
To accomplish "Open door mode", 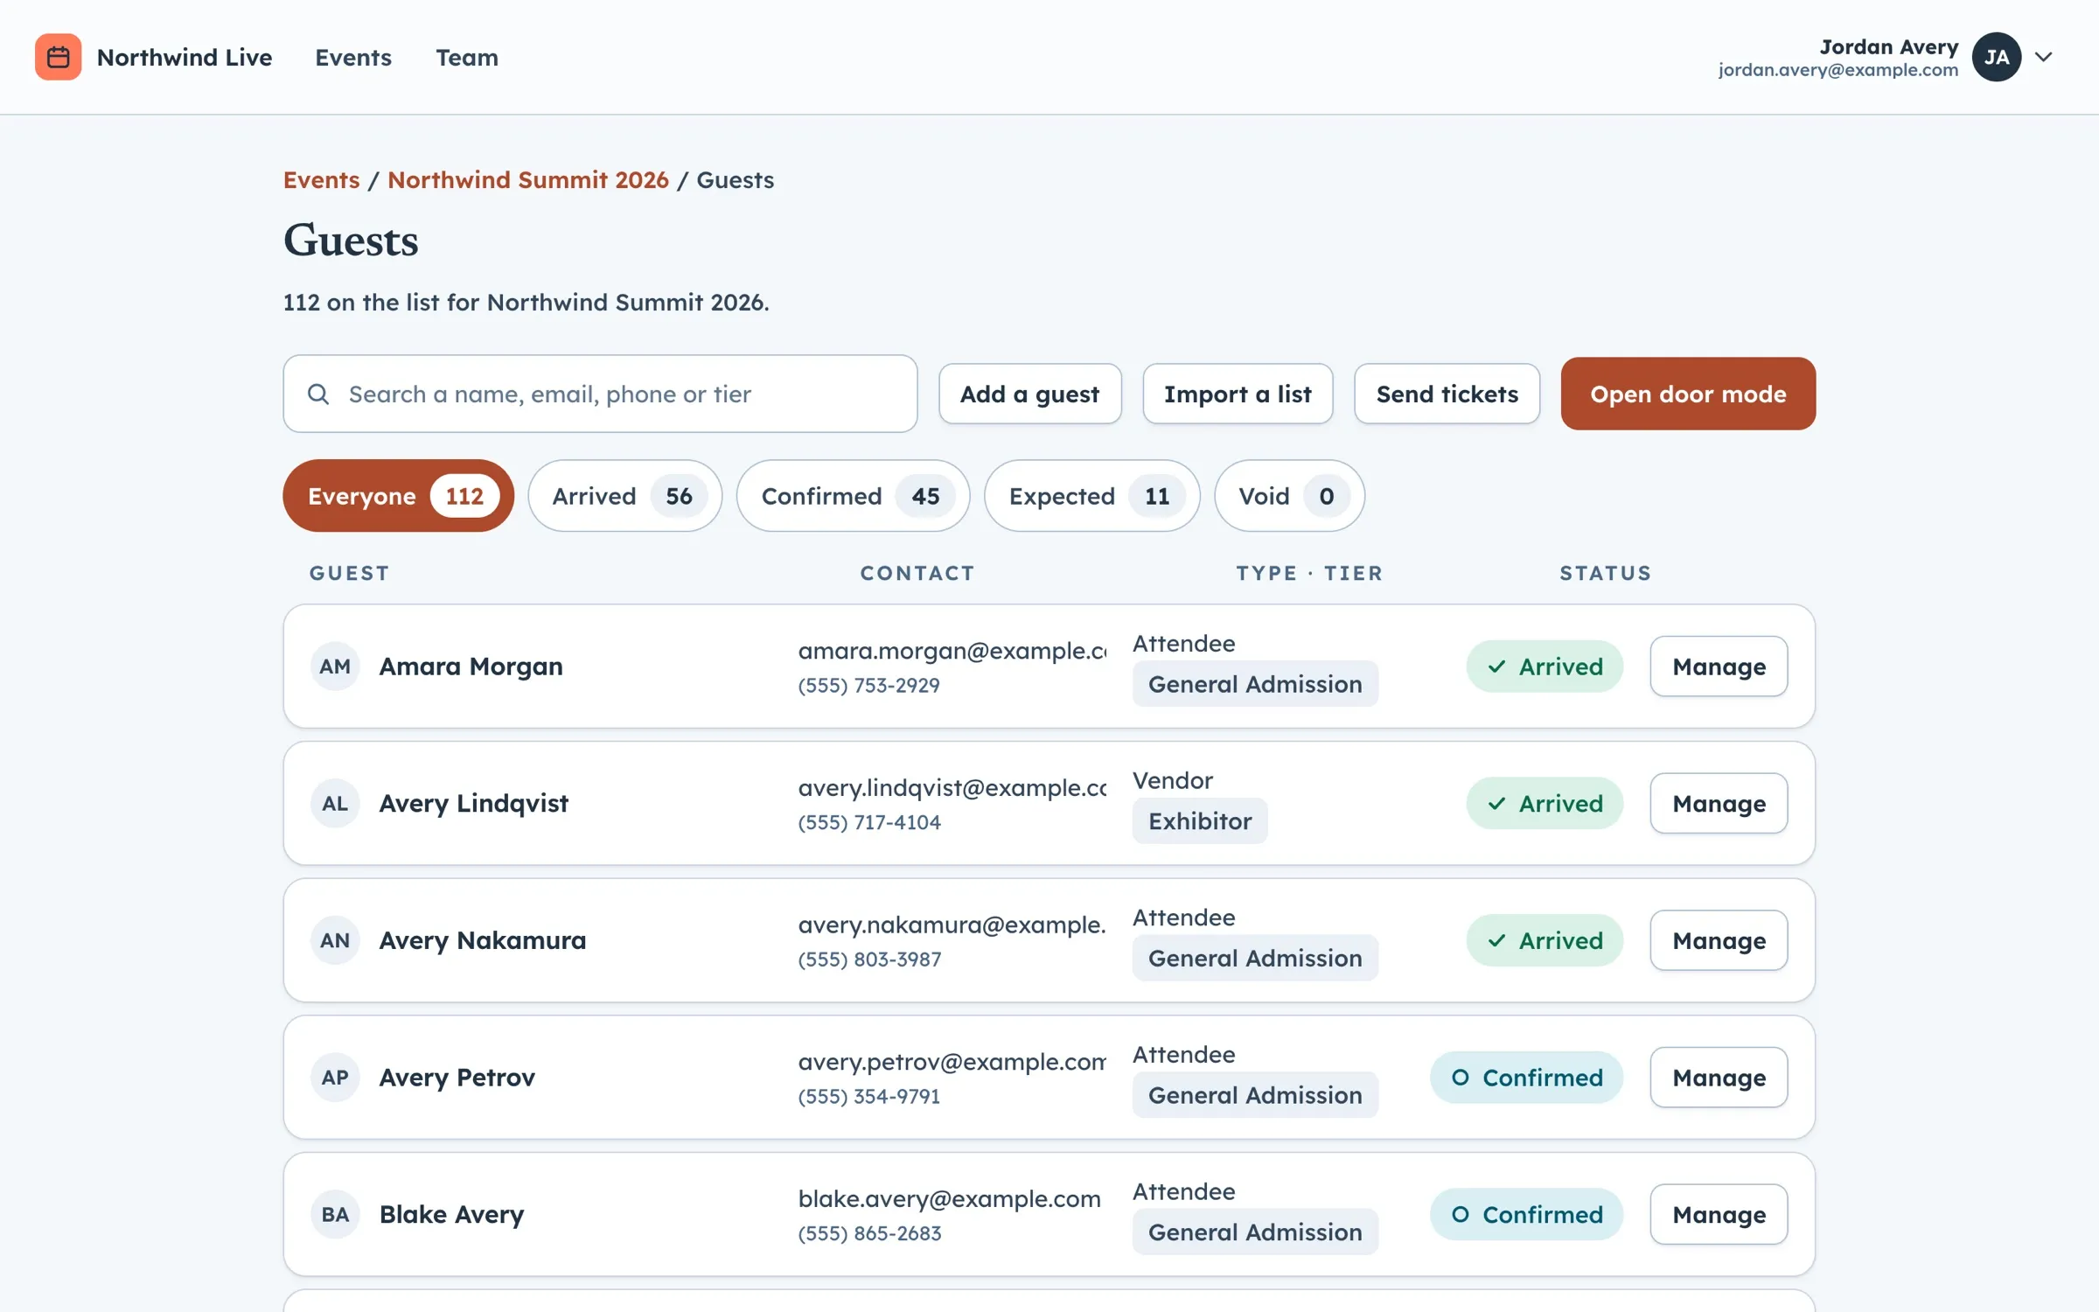I will coord(1688,394).
